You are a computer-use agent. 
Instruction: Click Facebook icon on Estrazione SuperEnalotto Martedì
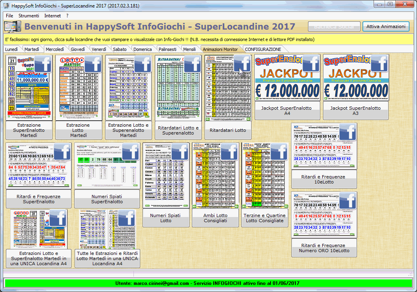(43, 64)
